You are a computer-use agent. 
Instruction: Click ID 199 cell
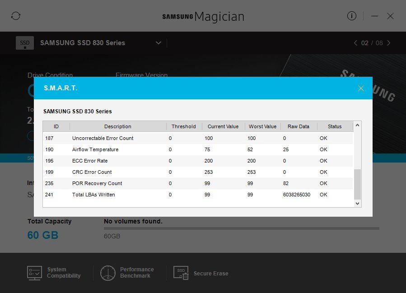point(49,172)
